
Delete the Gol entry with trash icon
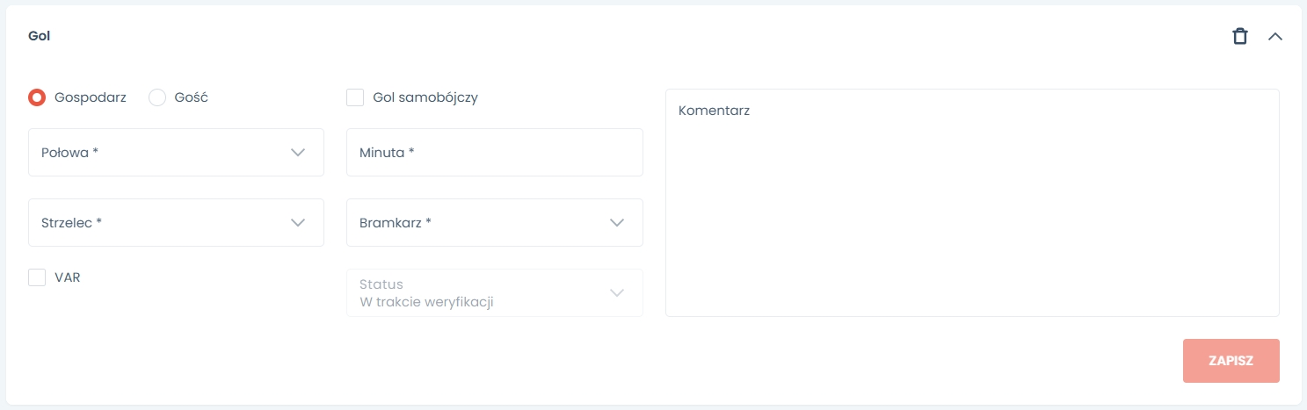(x=1239, y=36)
